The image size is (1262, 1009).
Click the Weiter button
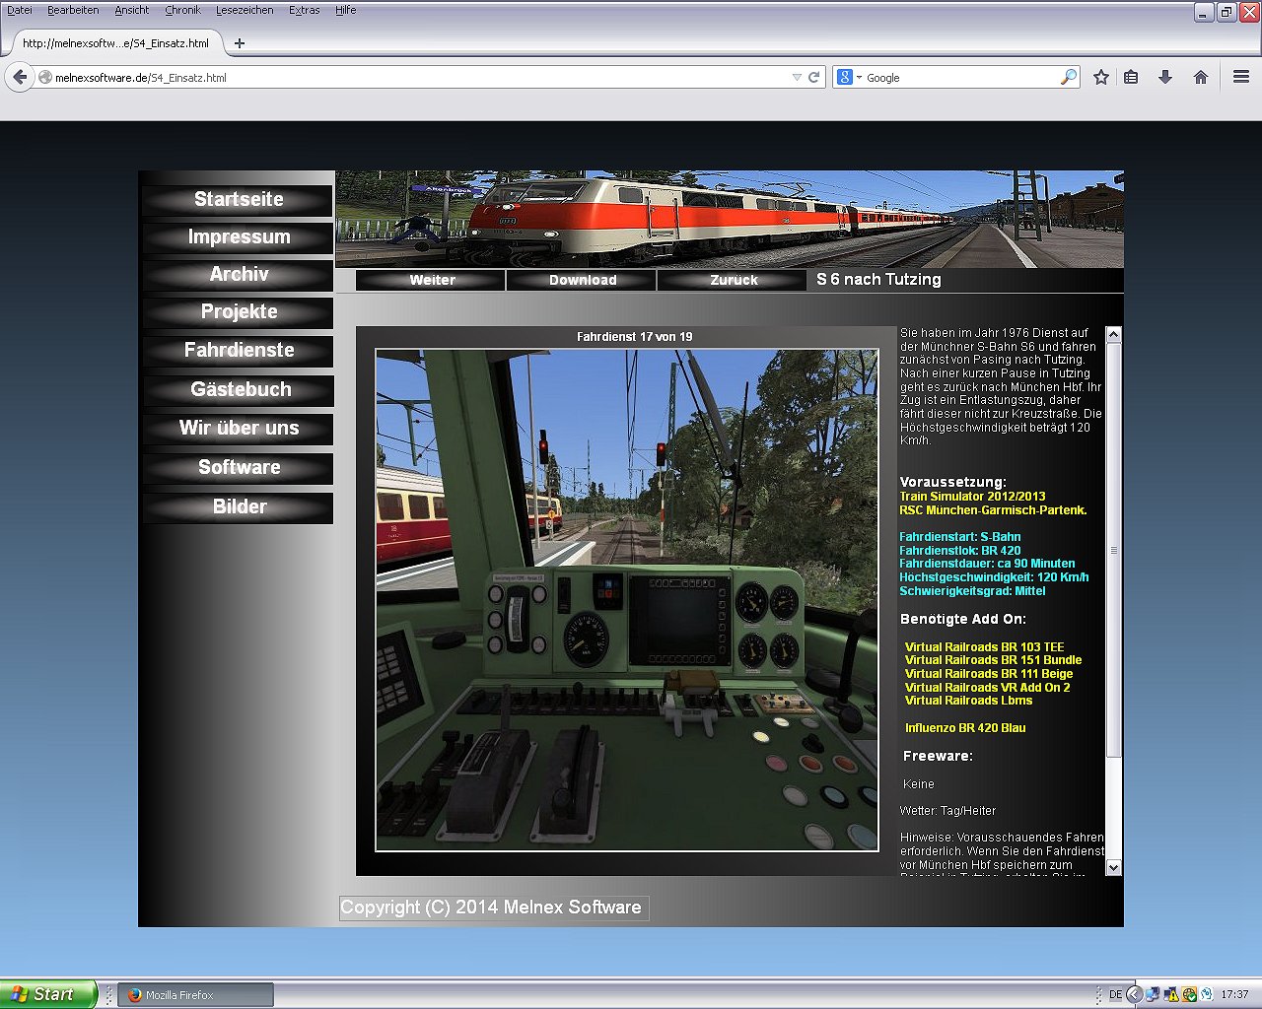[432, 280]
